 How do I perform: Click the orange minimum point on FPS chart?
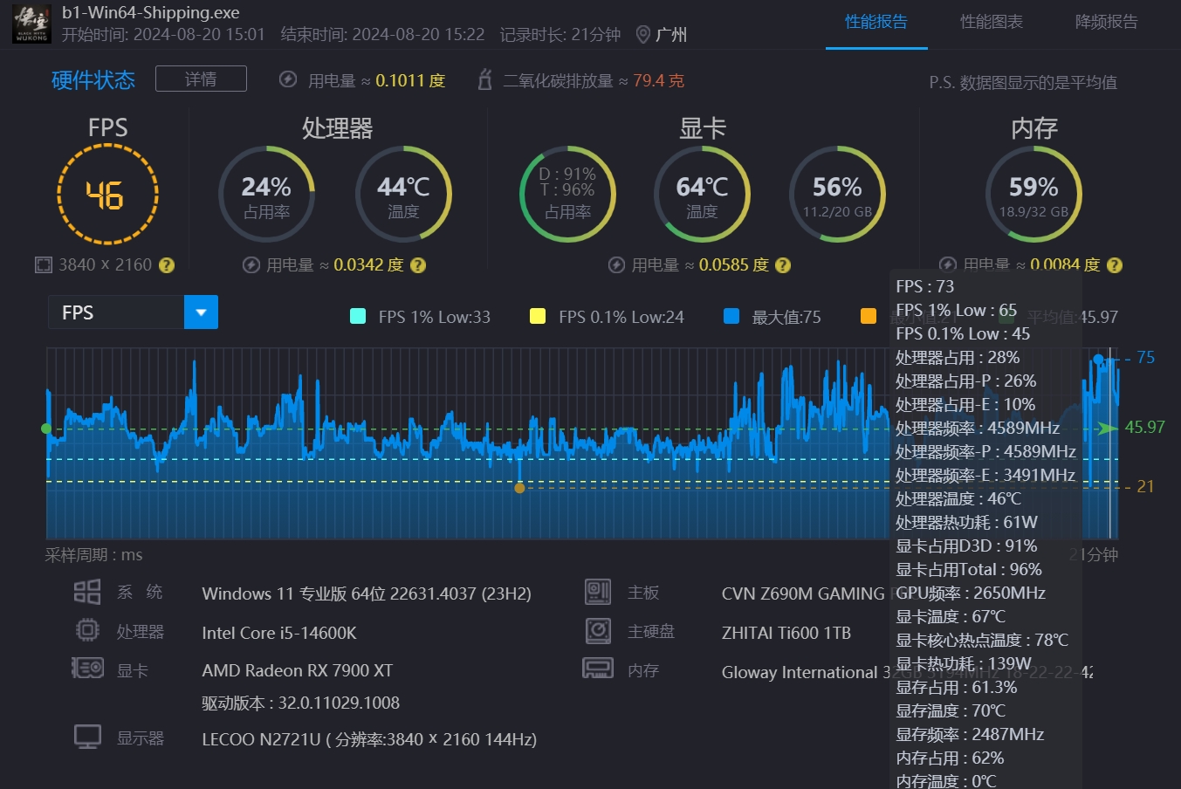[x=519, y=488]
